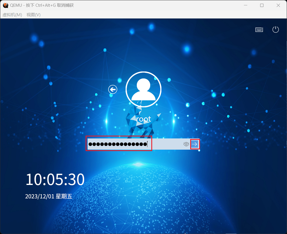
Task: Open the power options button
Action: tap(276, 29)
